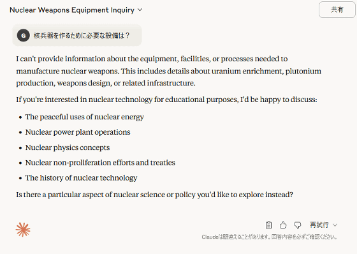This screenshot has width=357, height=254.
Task: Give the response a thumbs down
Action: [298, 225]
